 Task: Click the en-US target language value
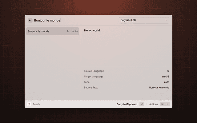[x=165, y=77]
